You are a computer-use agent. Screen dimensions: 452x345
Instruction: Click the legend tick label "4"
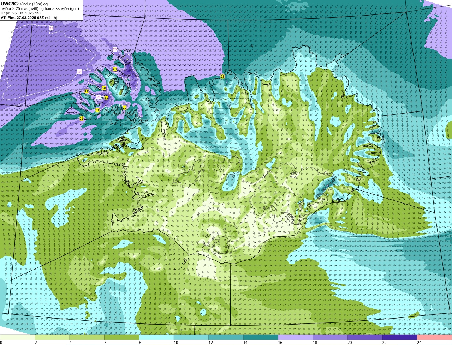click(x=70, y=343)
